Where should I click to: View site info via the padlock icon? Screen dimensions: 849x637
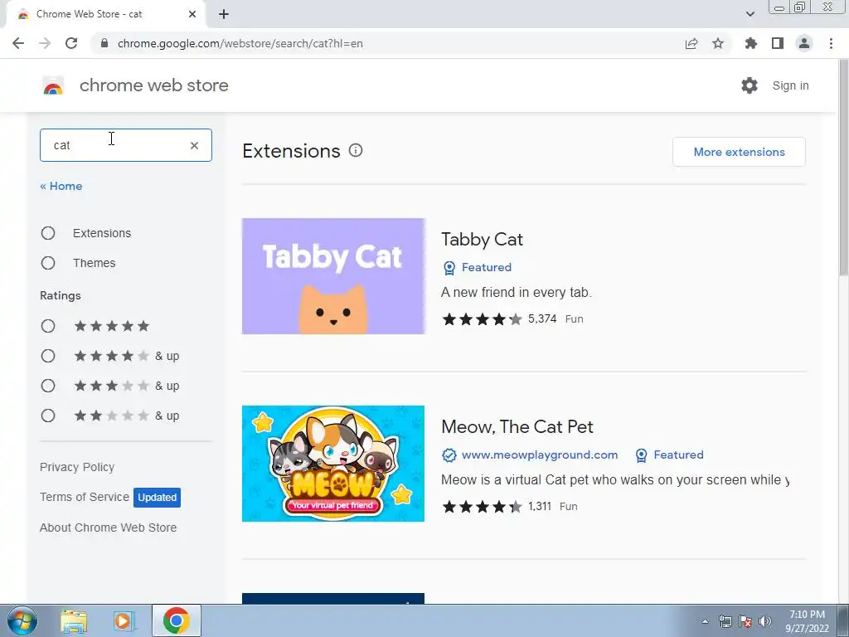pos(104,43)
